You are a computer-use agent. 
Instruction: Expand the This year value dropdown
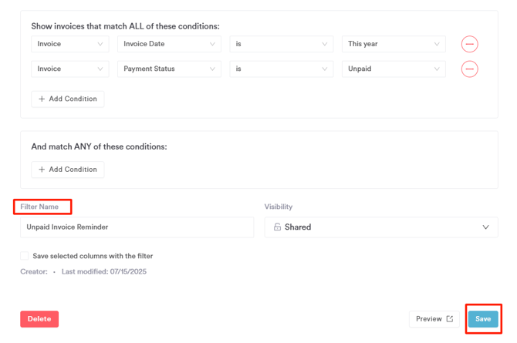point(394,44)
